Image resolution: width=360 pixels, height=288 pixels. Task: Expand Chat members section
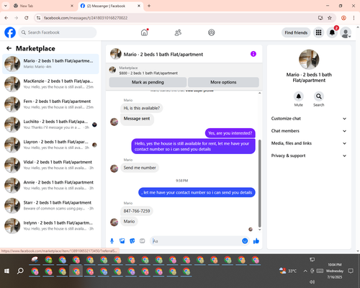309,131
